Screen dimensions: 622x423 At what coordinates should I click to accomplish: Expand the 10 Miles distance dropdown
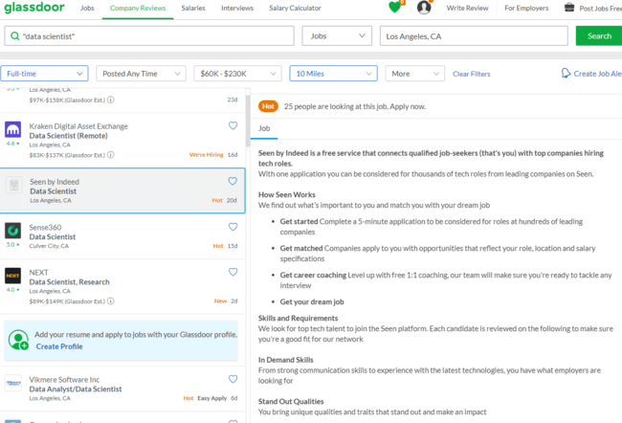pos(333,74)
